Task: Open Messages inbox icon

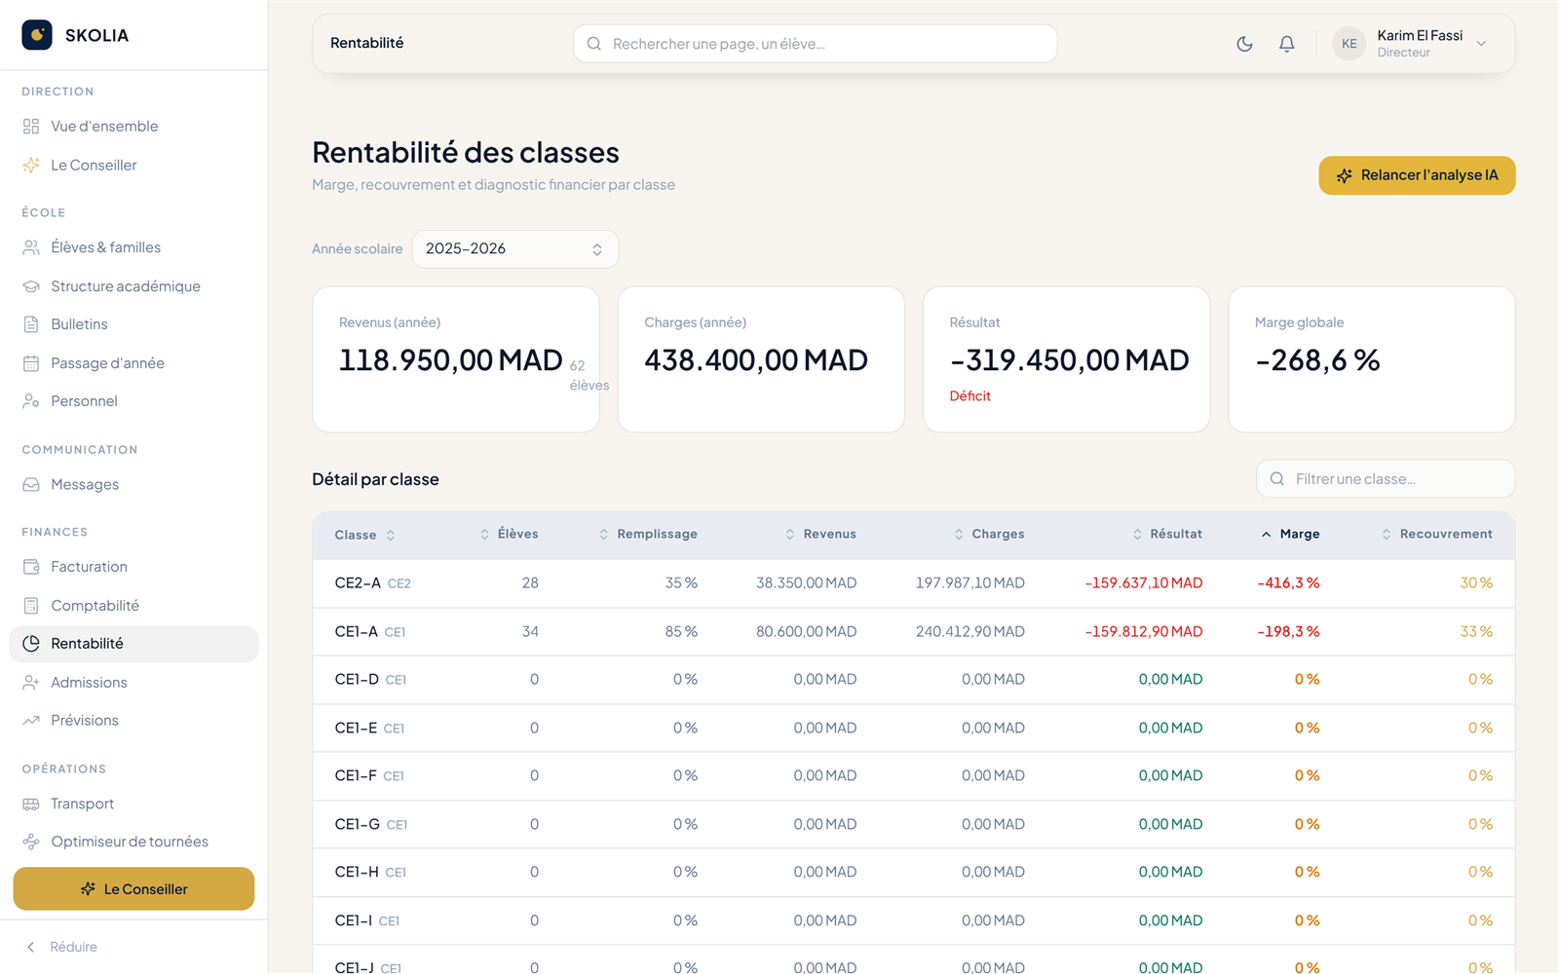Action: (x=31, y=484)
